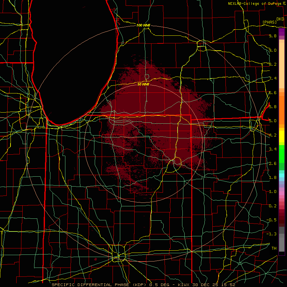The height and width of the screenshot is (287, 287).
Task: Select the TH threshold label
Action: click(x=274, y=248)
